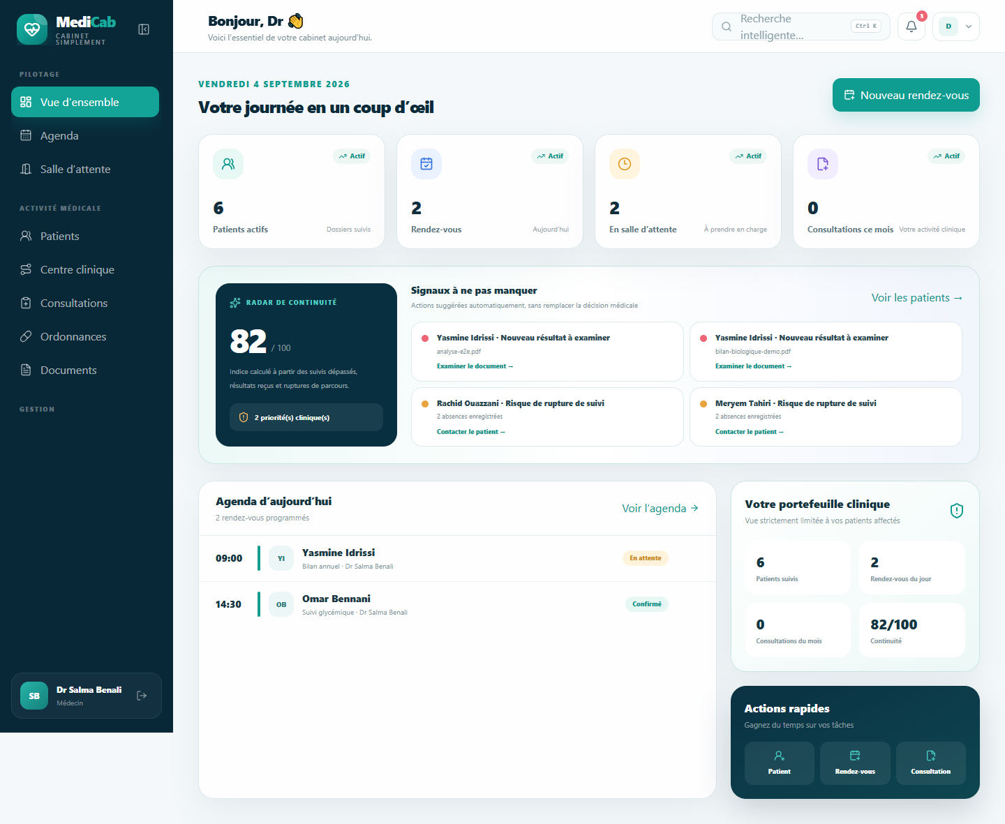The height and width of the screenshot is (824, 1005).
Task: Click the search magnifier icon
Action: point(727,27)
